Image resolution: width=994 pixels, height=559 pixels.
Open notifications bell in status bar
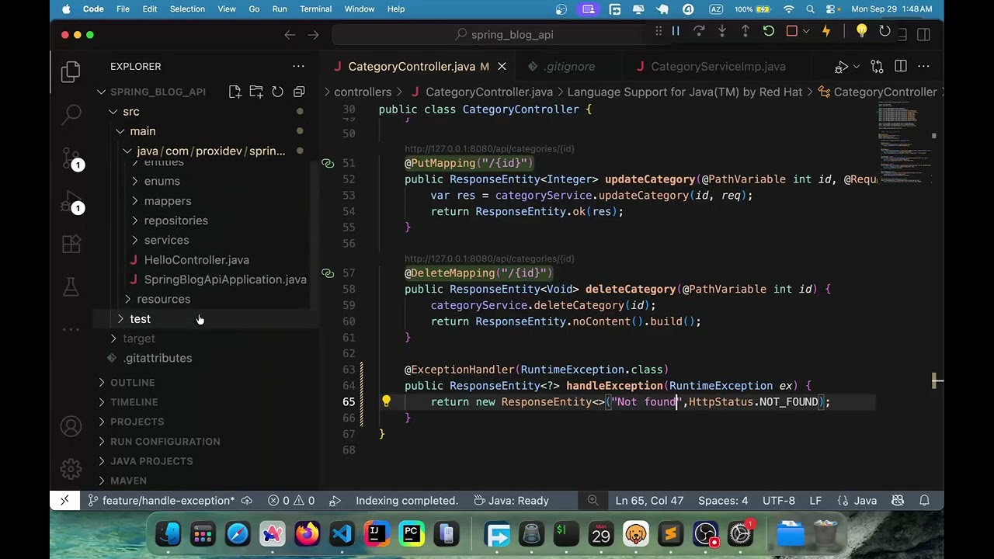click(925, 501)
